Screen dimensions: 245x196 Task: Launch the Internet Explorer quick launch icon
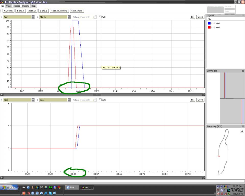(46, 193)
